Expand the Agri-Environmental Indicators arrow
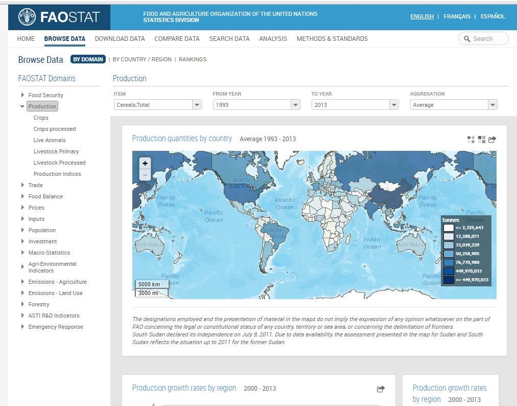This screenshot has height=406, width=517. pyautogui.click(x=22, y=267)
